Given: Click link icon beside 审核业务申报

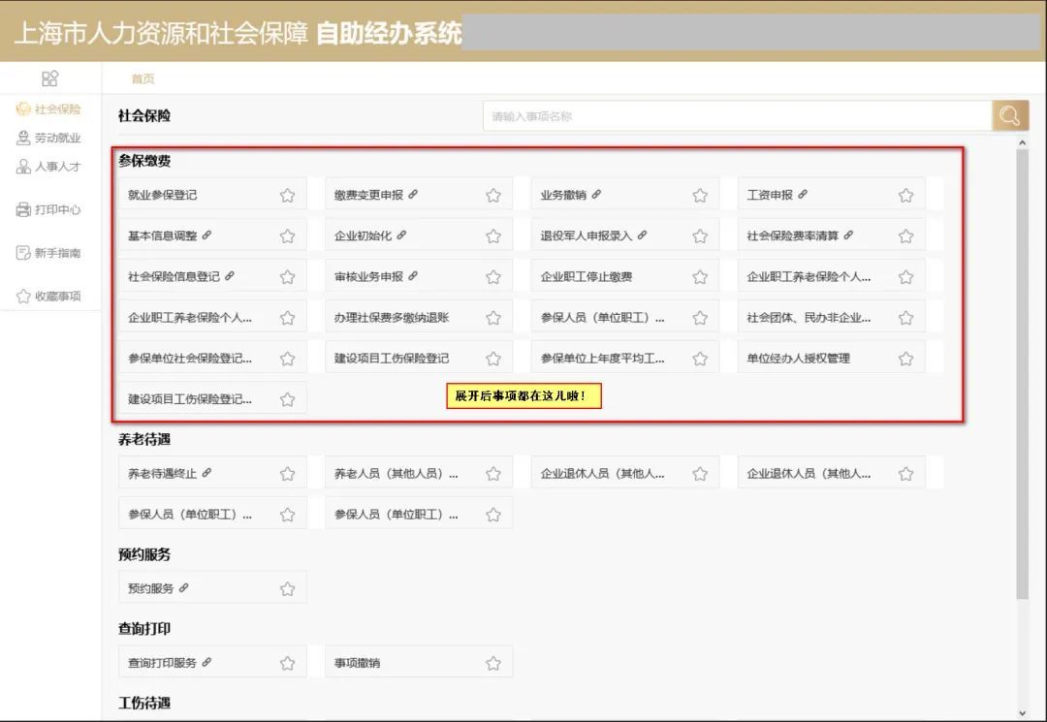Looking at the screenshot, I should [413, 275].
